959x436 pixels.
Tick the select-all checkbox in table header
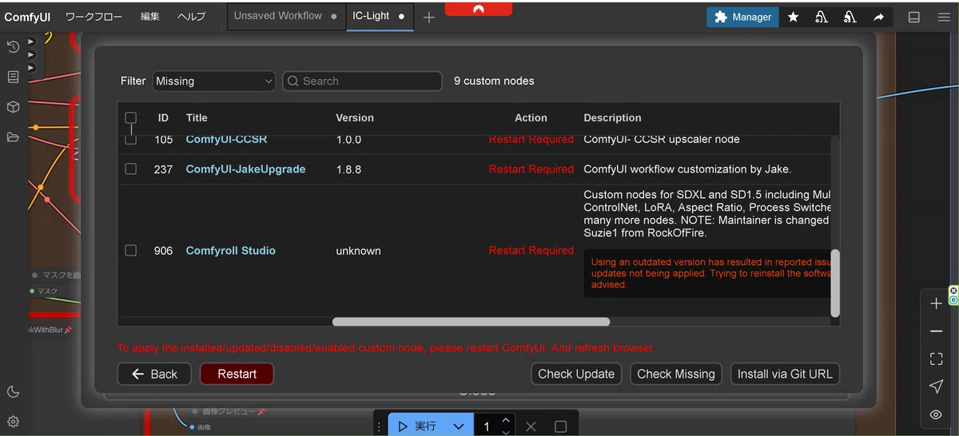pos(131,118)
